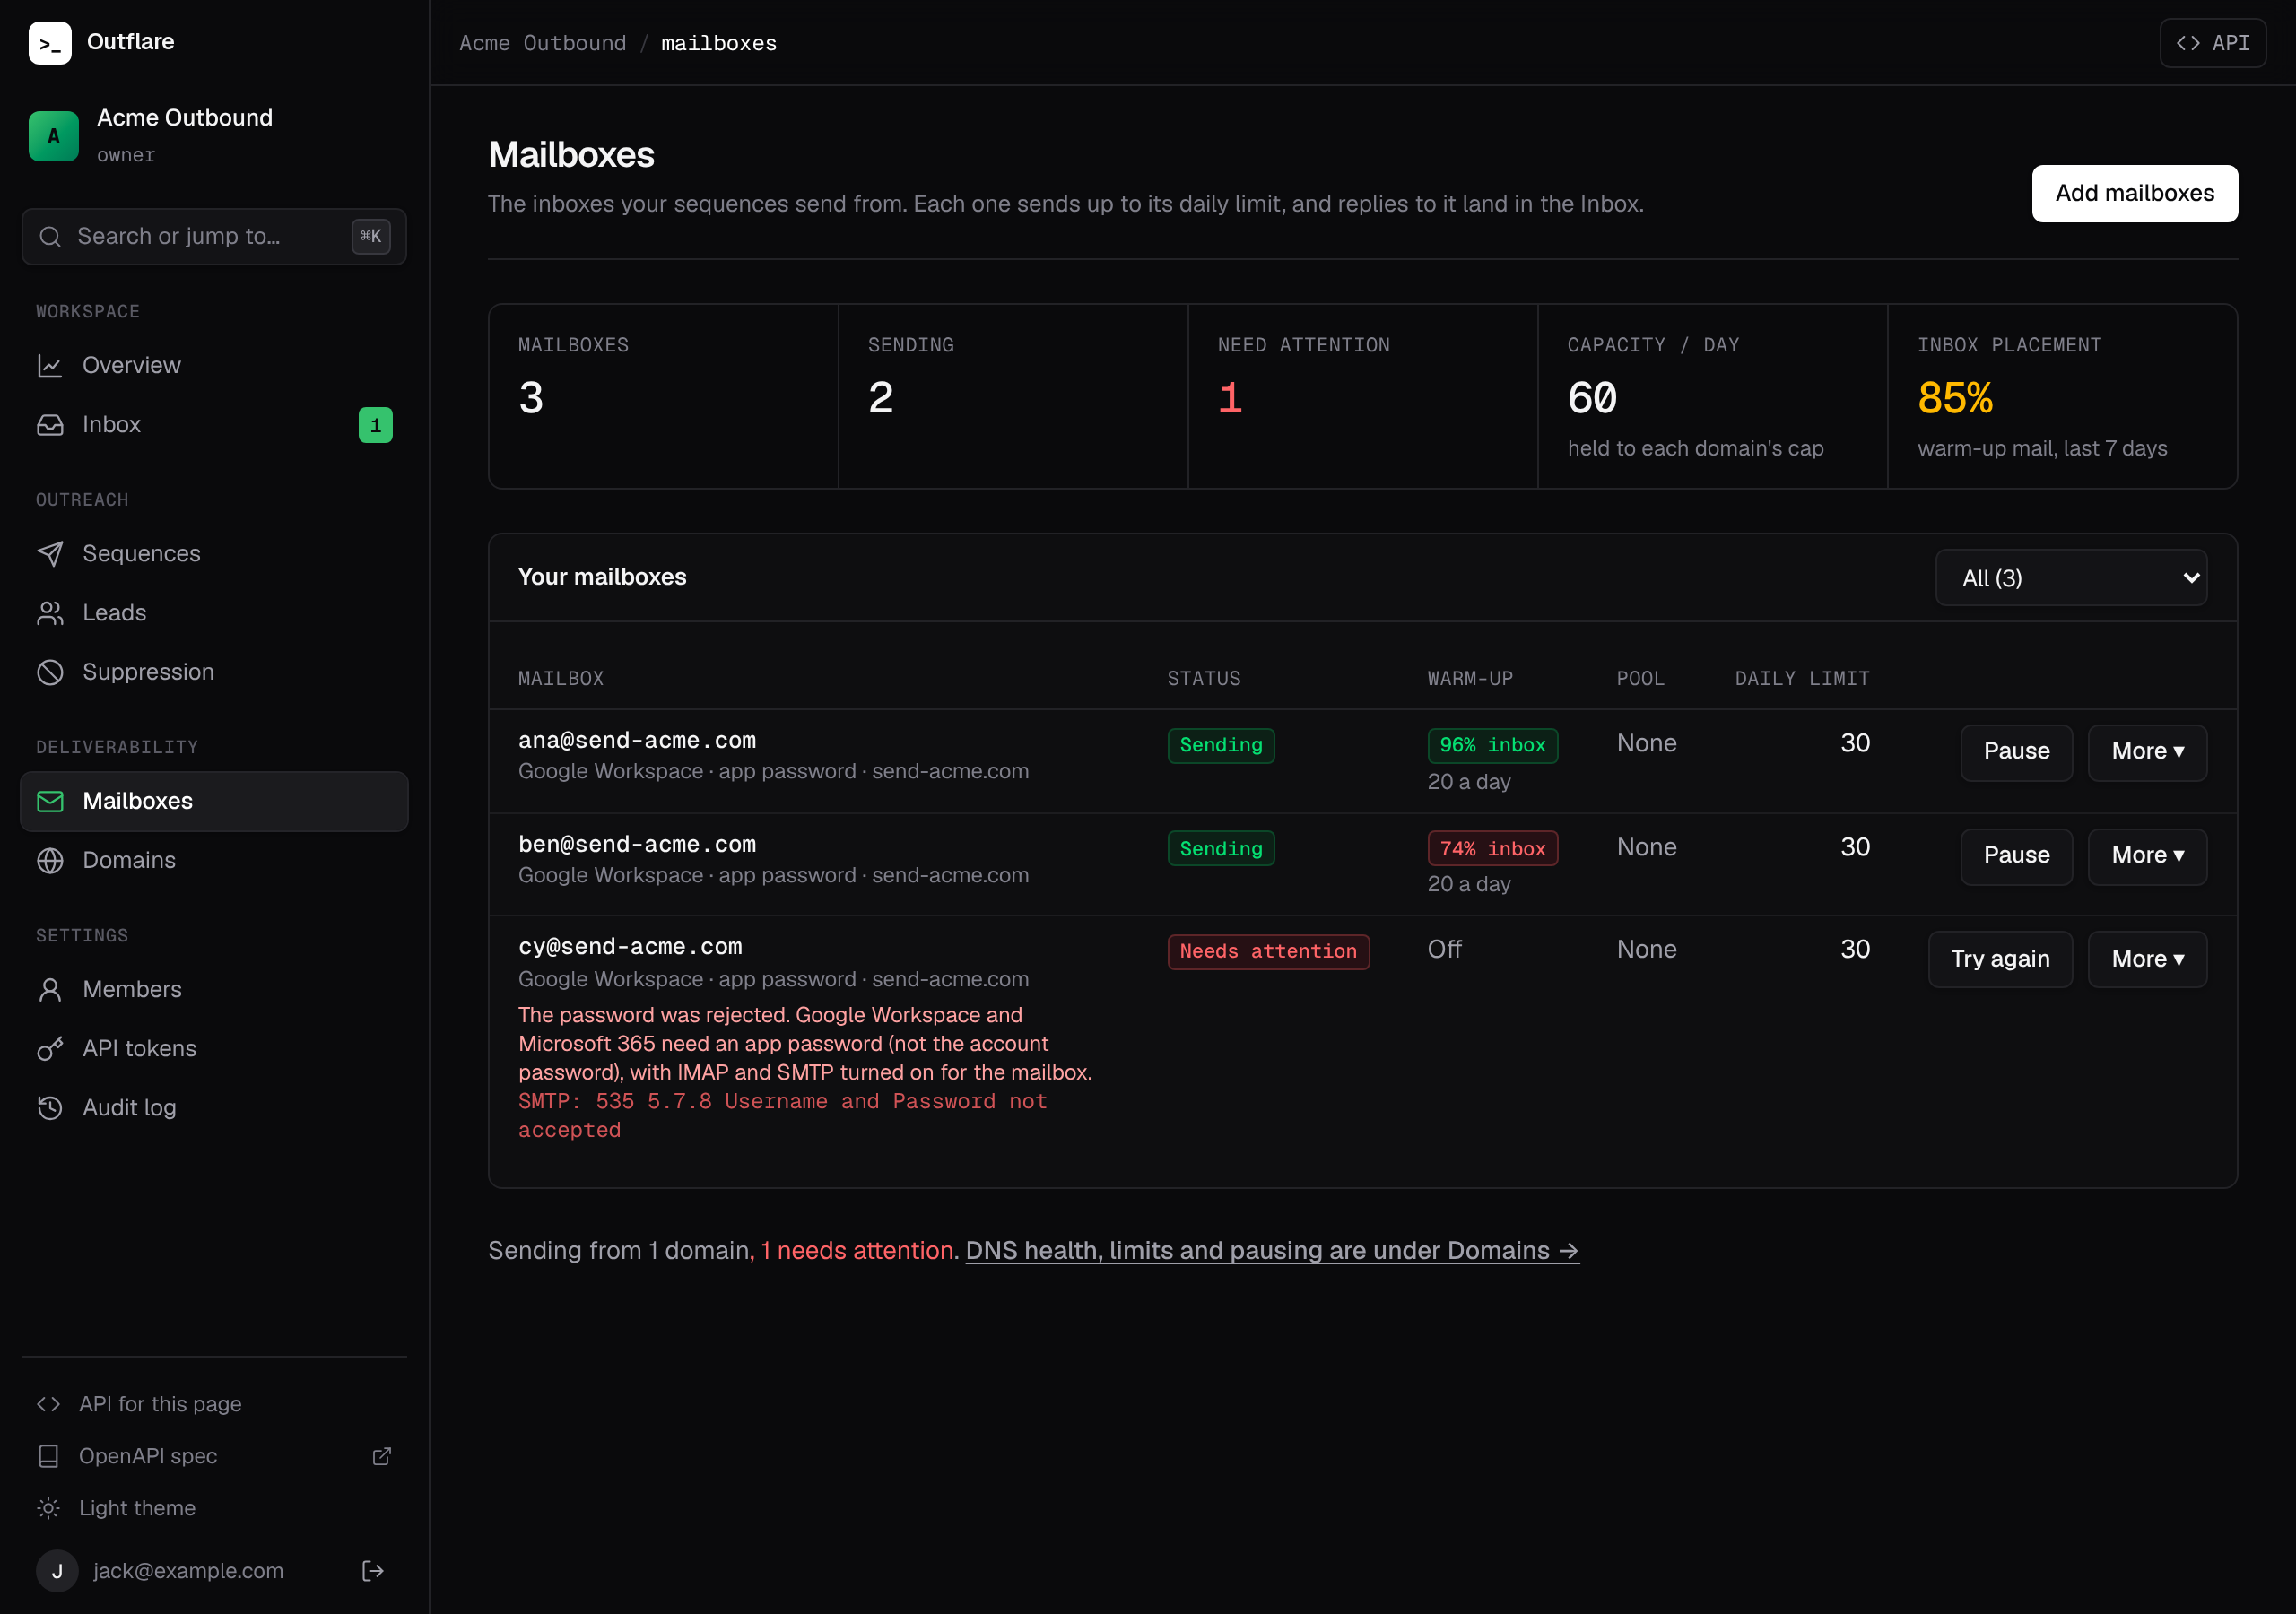Pause the ana@send-acme.com mailbox
Image resolution: width=2296 pixels, height=1614 pixels.
(x=2016, y=752)
